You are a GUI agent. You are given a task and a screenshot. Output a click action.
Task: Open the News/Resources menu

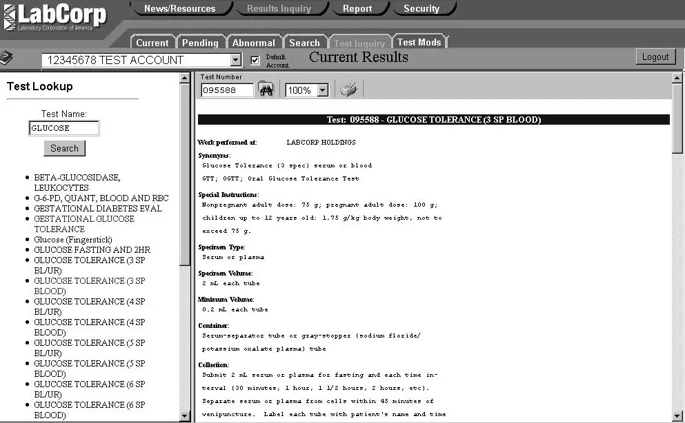[x=180, y=8]
